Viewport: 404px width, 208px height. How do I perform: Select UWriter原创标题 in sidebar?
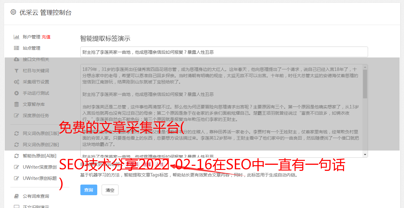pyautogui.click(x=40, y=178)
